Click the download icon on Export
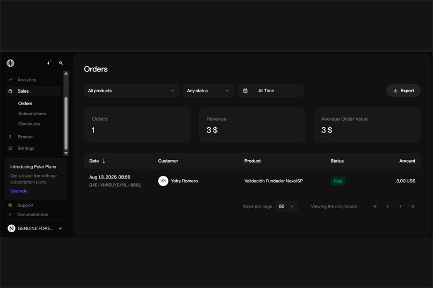 pos(395,91)
